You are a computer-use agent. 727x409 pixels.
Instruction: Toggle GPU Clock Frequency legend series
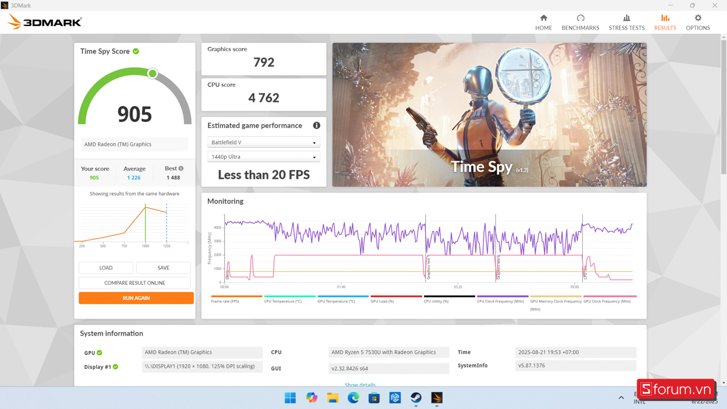[610, 299]
